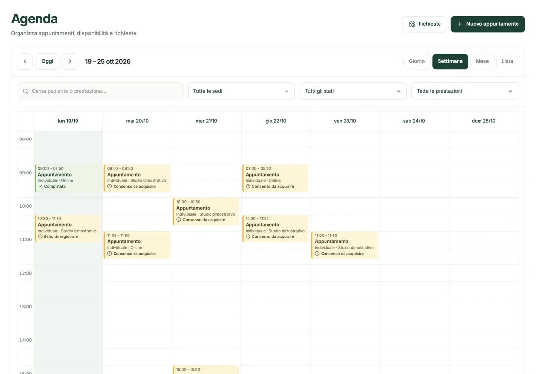
Task: Click the 19 – 25 ott 2026 date range
Action: pos(108,62)
